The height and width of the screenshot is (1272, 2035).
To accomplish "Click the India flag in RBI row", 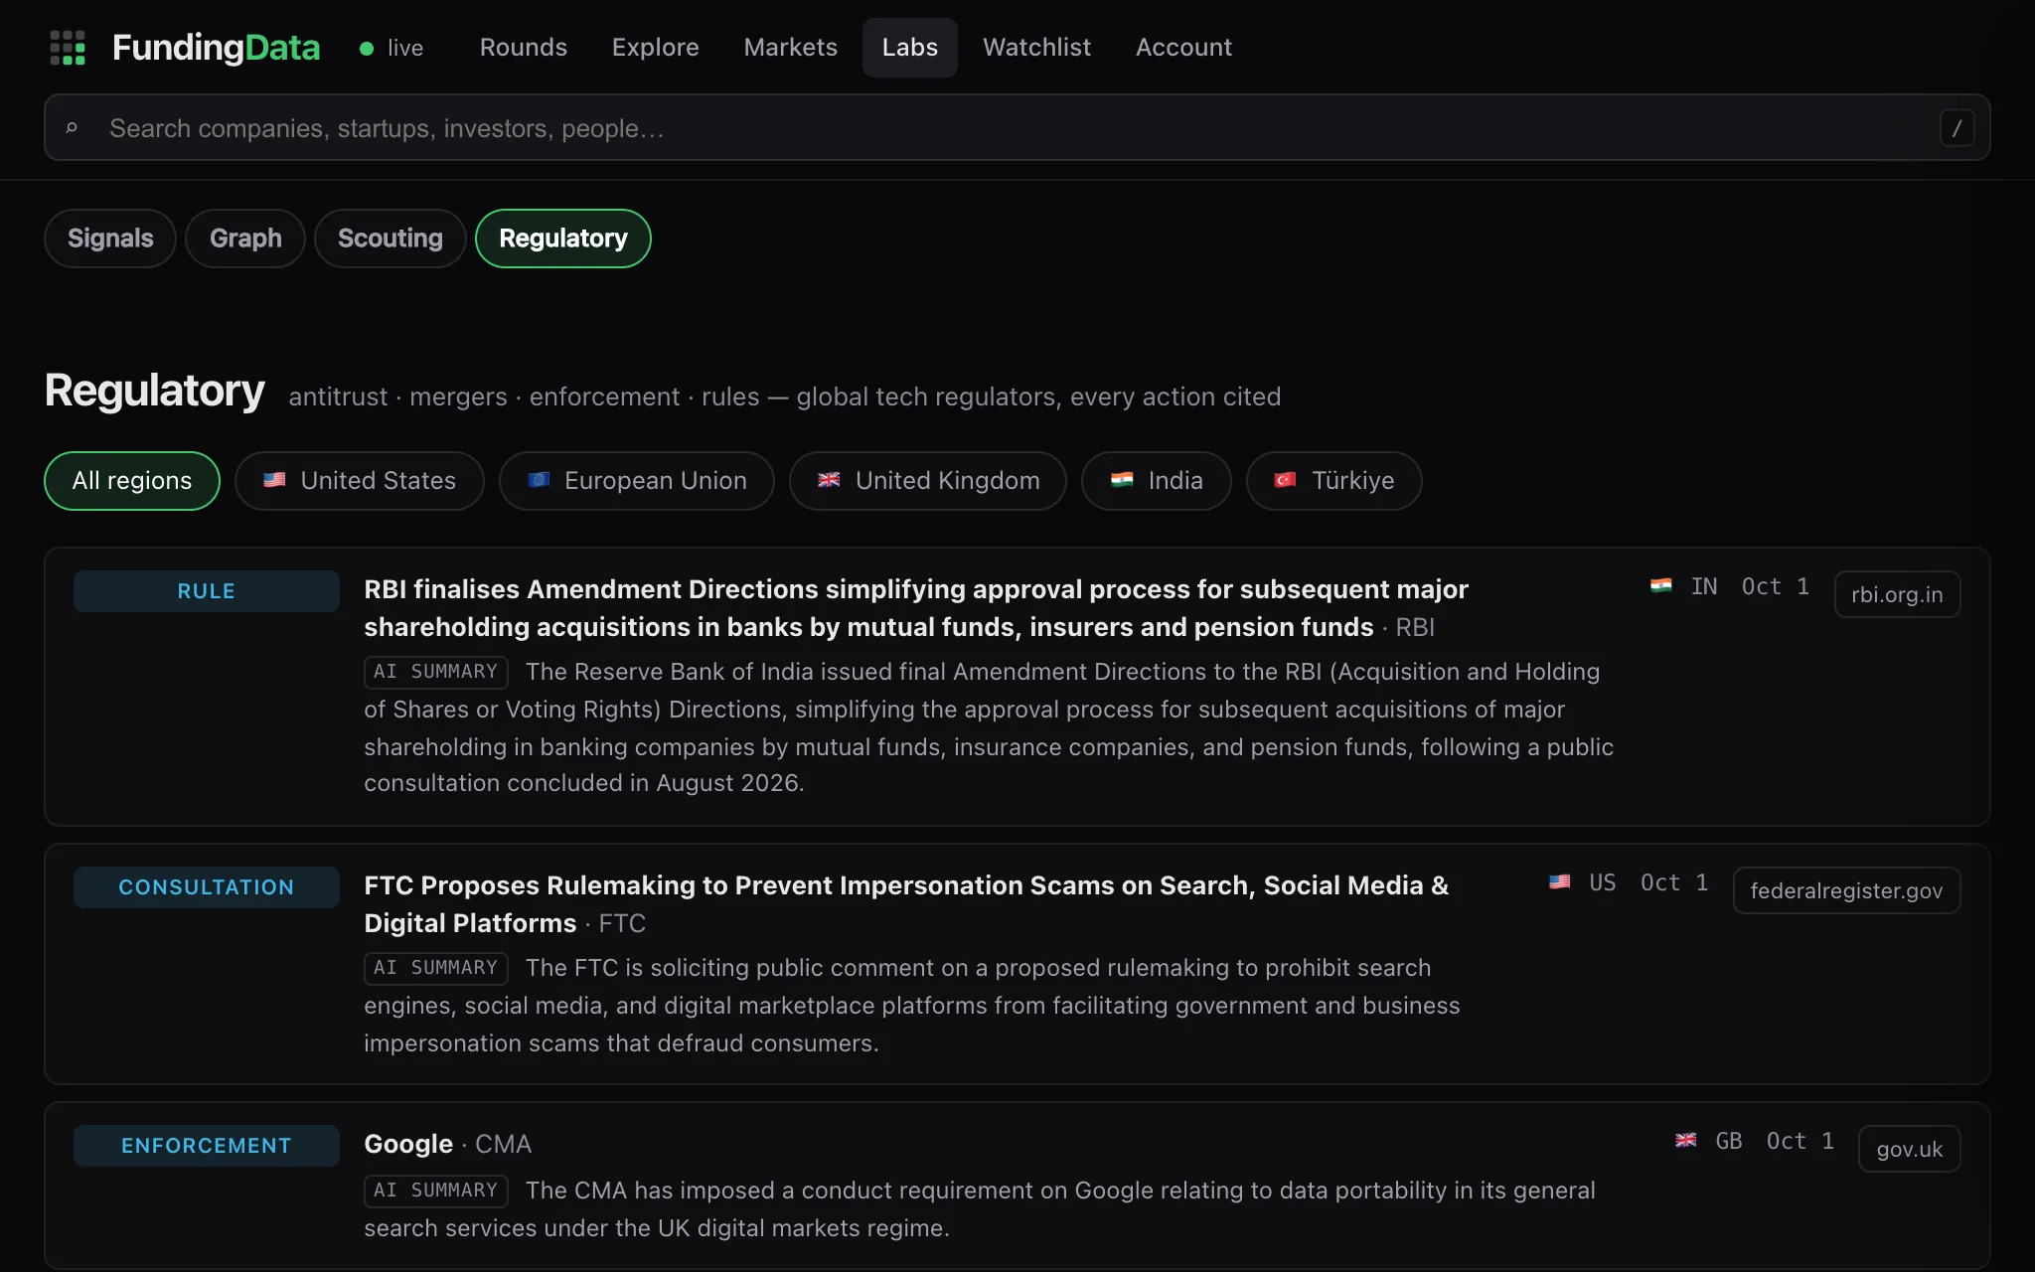I will [x=1660, y=586].
